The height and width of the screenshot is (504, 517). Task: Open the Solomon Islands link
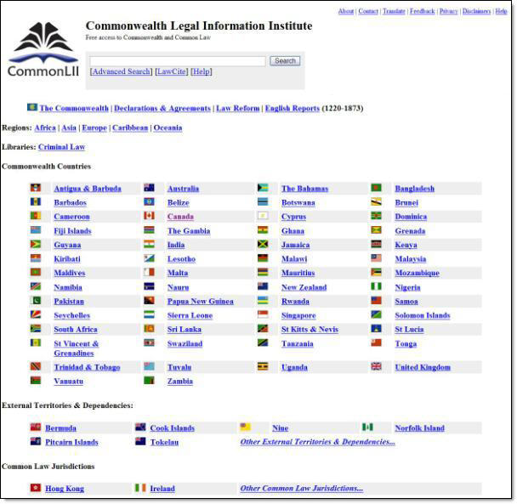pos(423,316)
